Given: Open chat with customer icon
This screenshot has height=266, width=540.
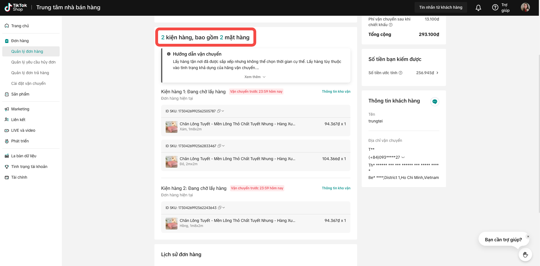Looking at the screenshot, I should point(435,102).
